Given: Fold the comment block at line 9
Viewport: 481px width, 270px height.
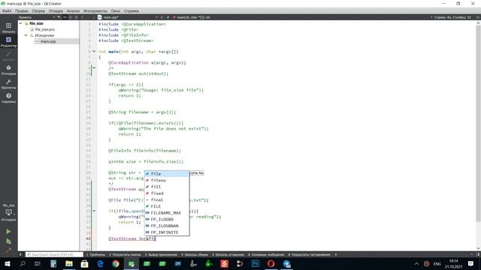Looking at the screenshot, I should [94, 68].
